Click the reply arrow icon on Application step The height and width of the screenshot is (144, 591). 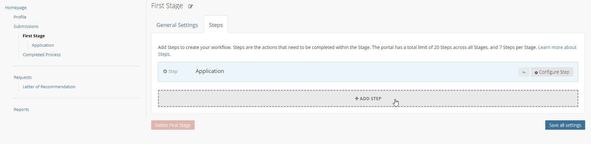coord(524,72)
